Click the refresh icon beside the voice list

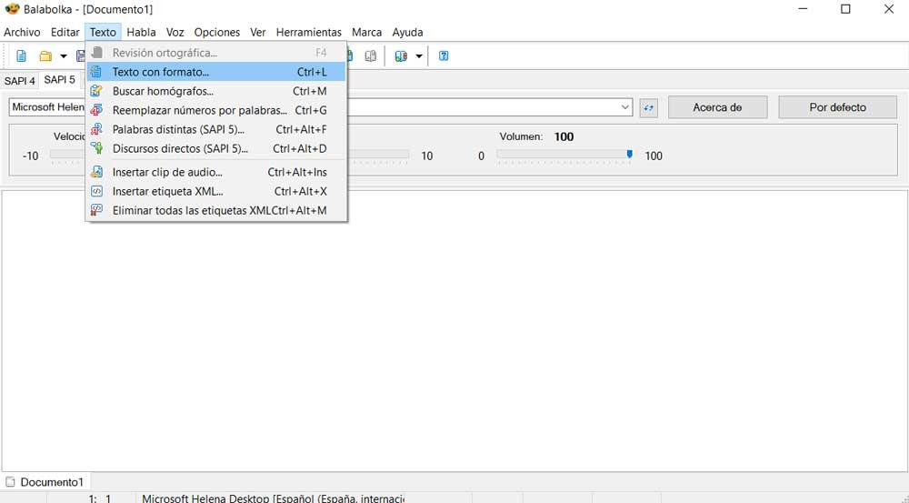pos(648,107)
